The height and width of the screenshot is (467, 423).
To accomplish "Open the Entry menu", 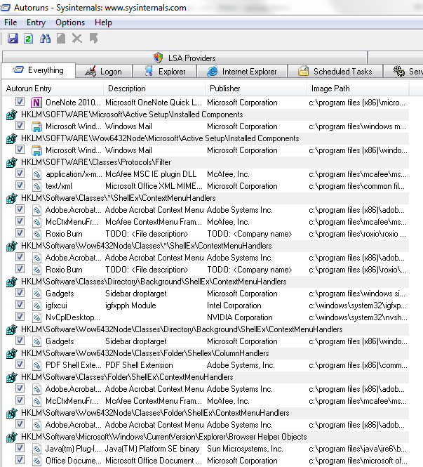I will pos(36,22).
